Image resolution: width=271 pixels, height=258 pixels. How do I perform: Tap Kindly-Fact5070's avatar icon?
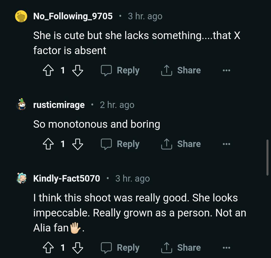(21, 178)
